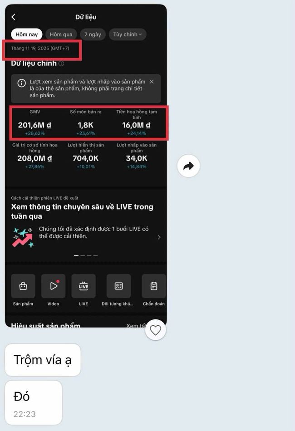Open the Chẩn đoán diagnosis icon

153,286
